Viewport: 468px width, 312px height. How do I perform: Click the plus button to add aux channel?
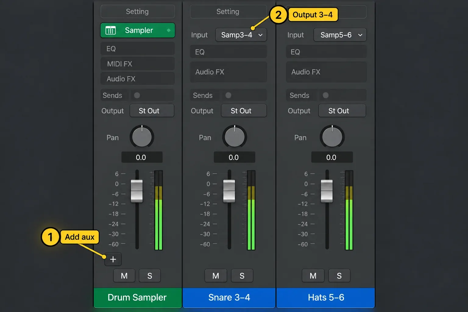coord(113,259)
